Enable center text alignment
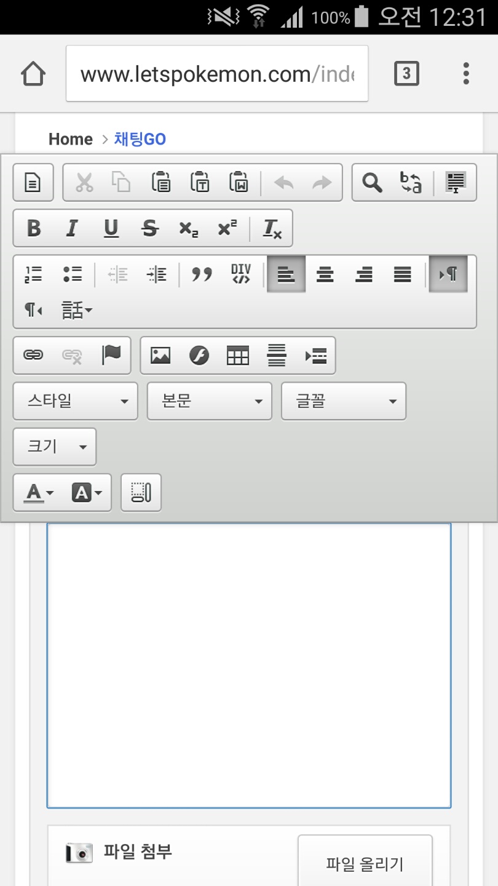The height and width of the screenshot is (886, 498). (325, 274)
